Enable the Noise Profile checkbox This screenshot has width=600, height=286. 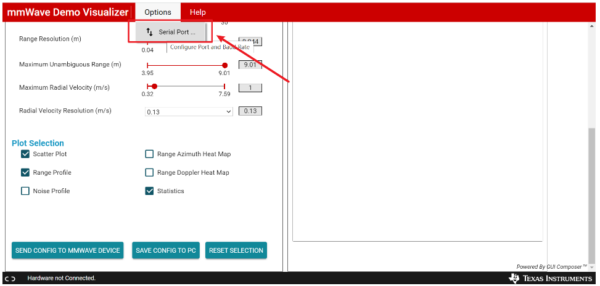tap(25, 191)
